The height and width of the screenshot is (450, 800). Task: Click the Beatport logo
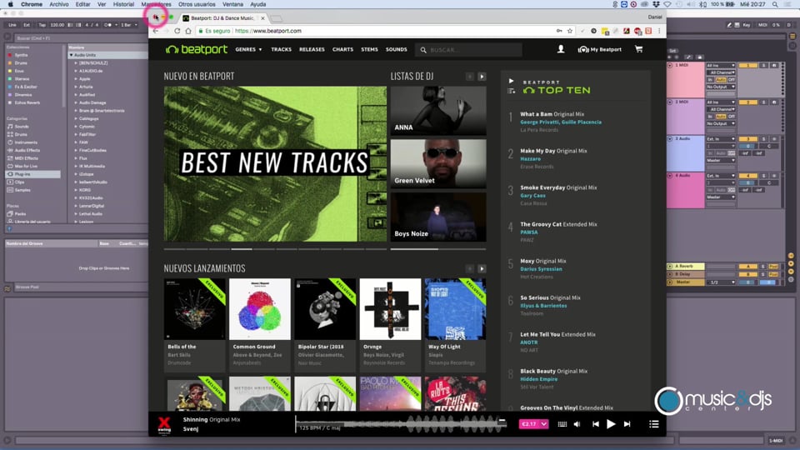pos(197,49)
